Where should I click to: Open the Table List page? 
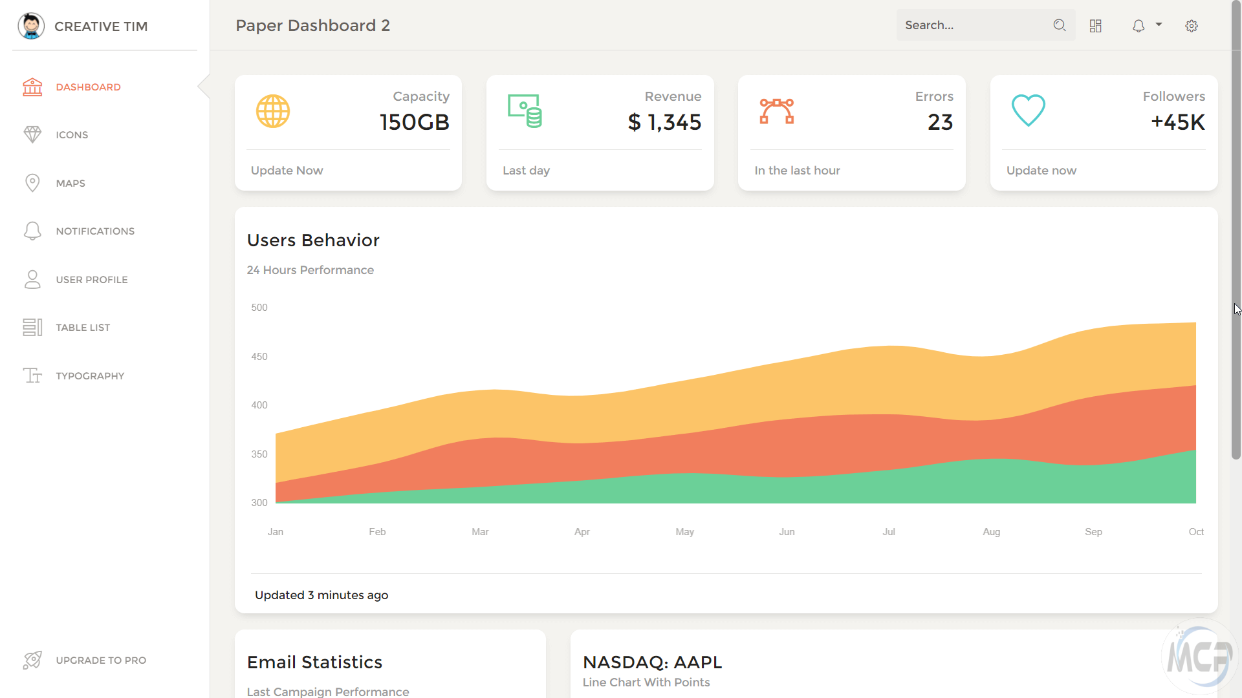83,328
